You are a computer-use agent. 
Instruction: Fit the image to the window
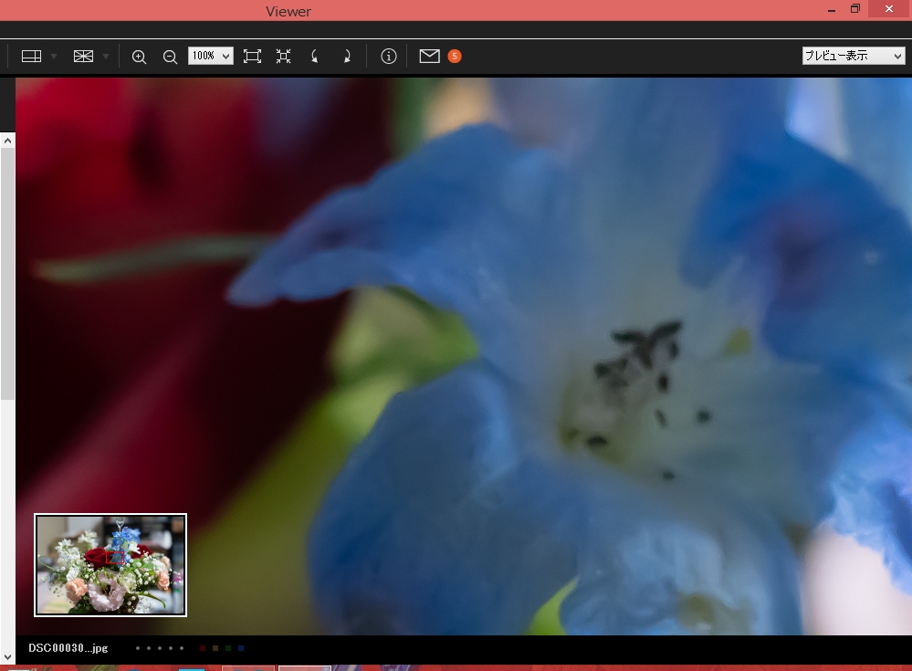pyautogui.click(x=252, y=57)
